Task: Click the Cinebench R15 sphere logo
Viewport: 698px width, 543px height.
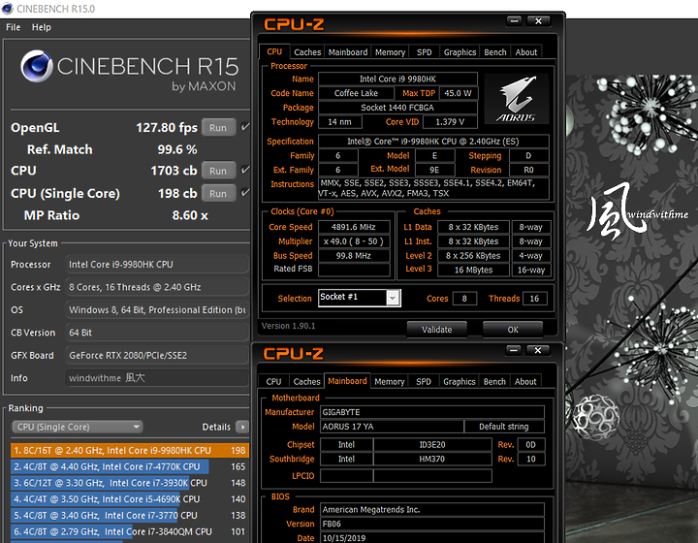Action: point(37,66)
